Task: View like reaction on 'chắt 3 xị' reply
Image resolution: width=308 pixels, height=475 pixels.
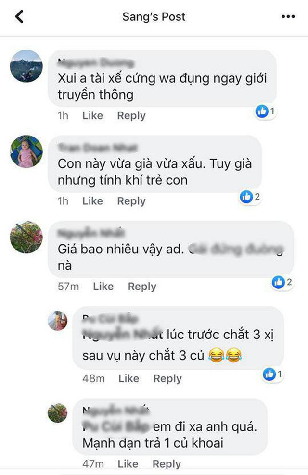Action: 272,375
